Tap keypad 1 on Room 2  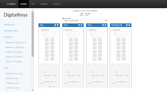[71, 39]
